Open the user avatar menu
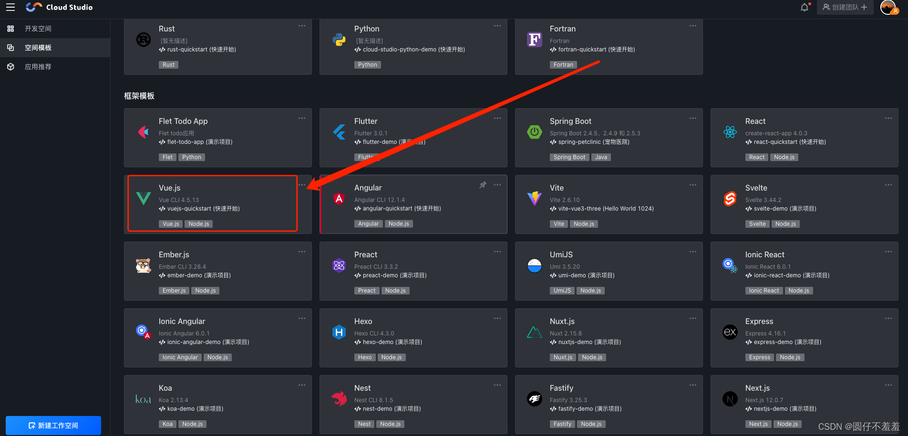Image resolution: width=908 pixels, height=436 pixels. 888,7
